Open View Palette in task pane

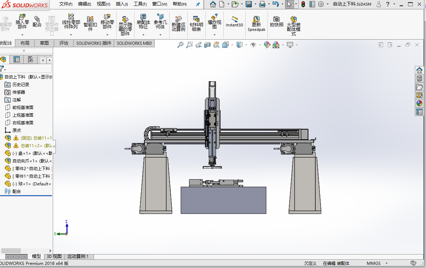point(419,95)
